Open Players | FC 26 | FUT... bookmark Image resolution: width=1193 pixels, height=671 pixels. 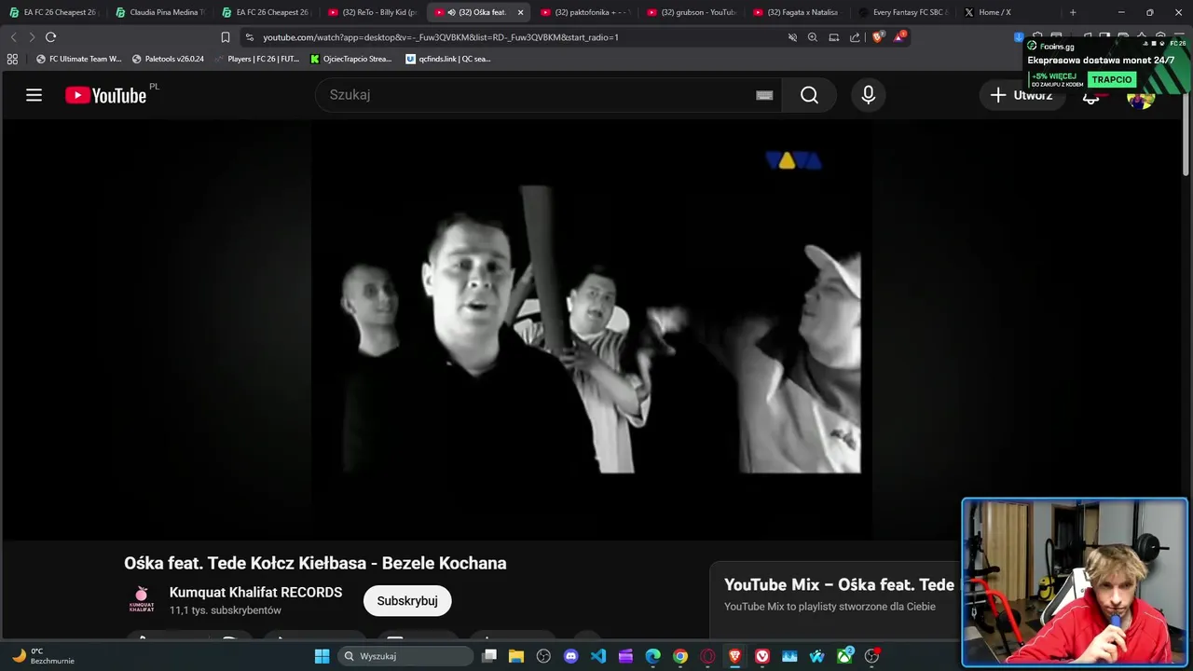[x=256, y=59]
